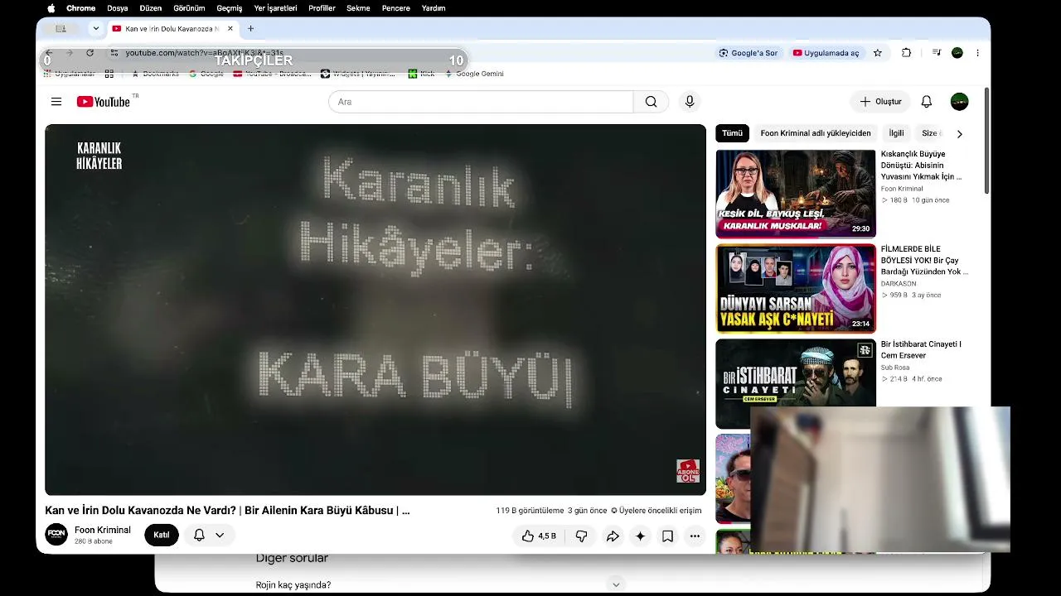The image size is (1061, 596).
Task: Open more actions three-dot menu below video
Action: (x=695, y=536)
